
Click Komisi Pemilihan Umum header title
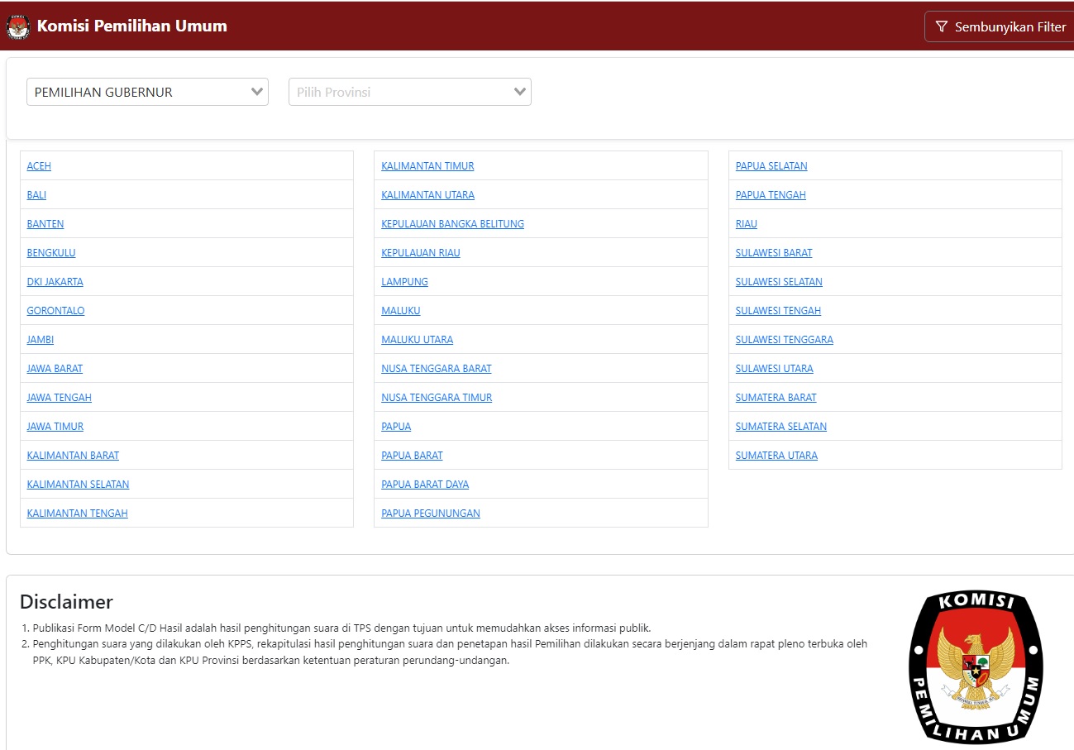(131, 26)
